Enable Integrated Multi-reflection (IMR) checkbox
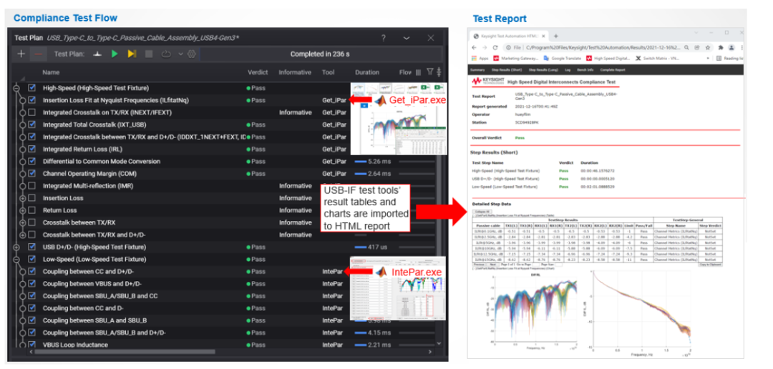773x369 pixels. tap(32, 186)
